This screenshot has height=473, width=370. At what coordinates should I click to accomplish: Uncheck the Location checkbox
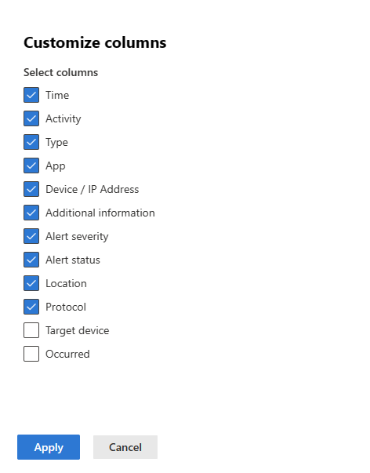(x=31, y=283)
